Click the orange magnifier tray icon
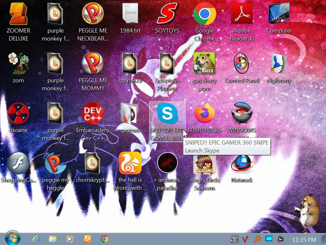The width and height of the screenshot is (326, 245). tap(257, 239)
